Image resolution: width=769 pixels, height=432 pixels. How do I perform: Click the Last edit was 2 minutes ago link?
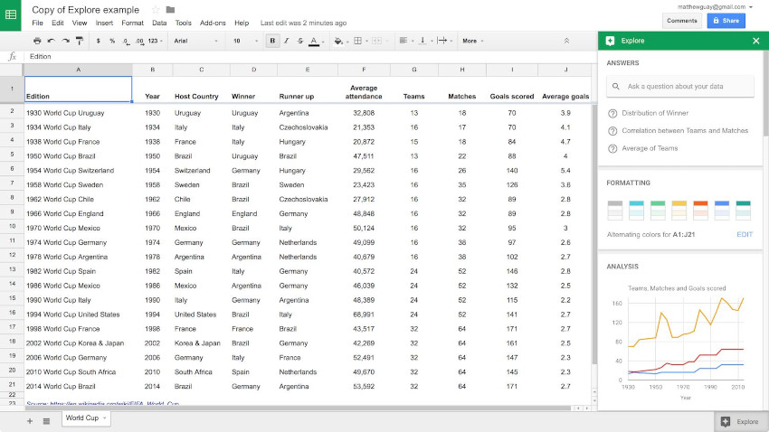pos(303,23)
